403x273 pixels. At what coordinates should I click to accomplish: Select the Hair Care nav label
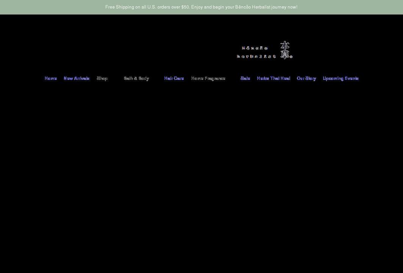coord(174,78)
